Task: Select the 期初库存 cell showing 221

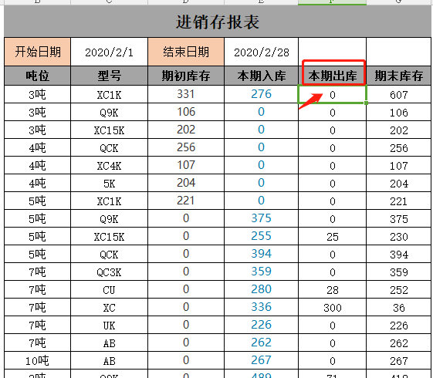Action: [186, 201]
